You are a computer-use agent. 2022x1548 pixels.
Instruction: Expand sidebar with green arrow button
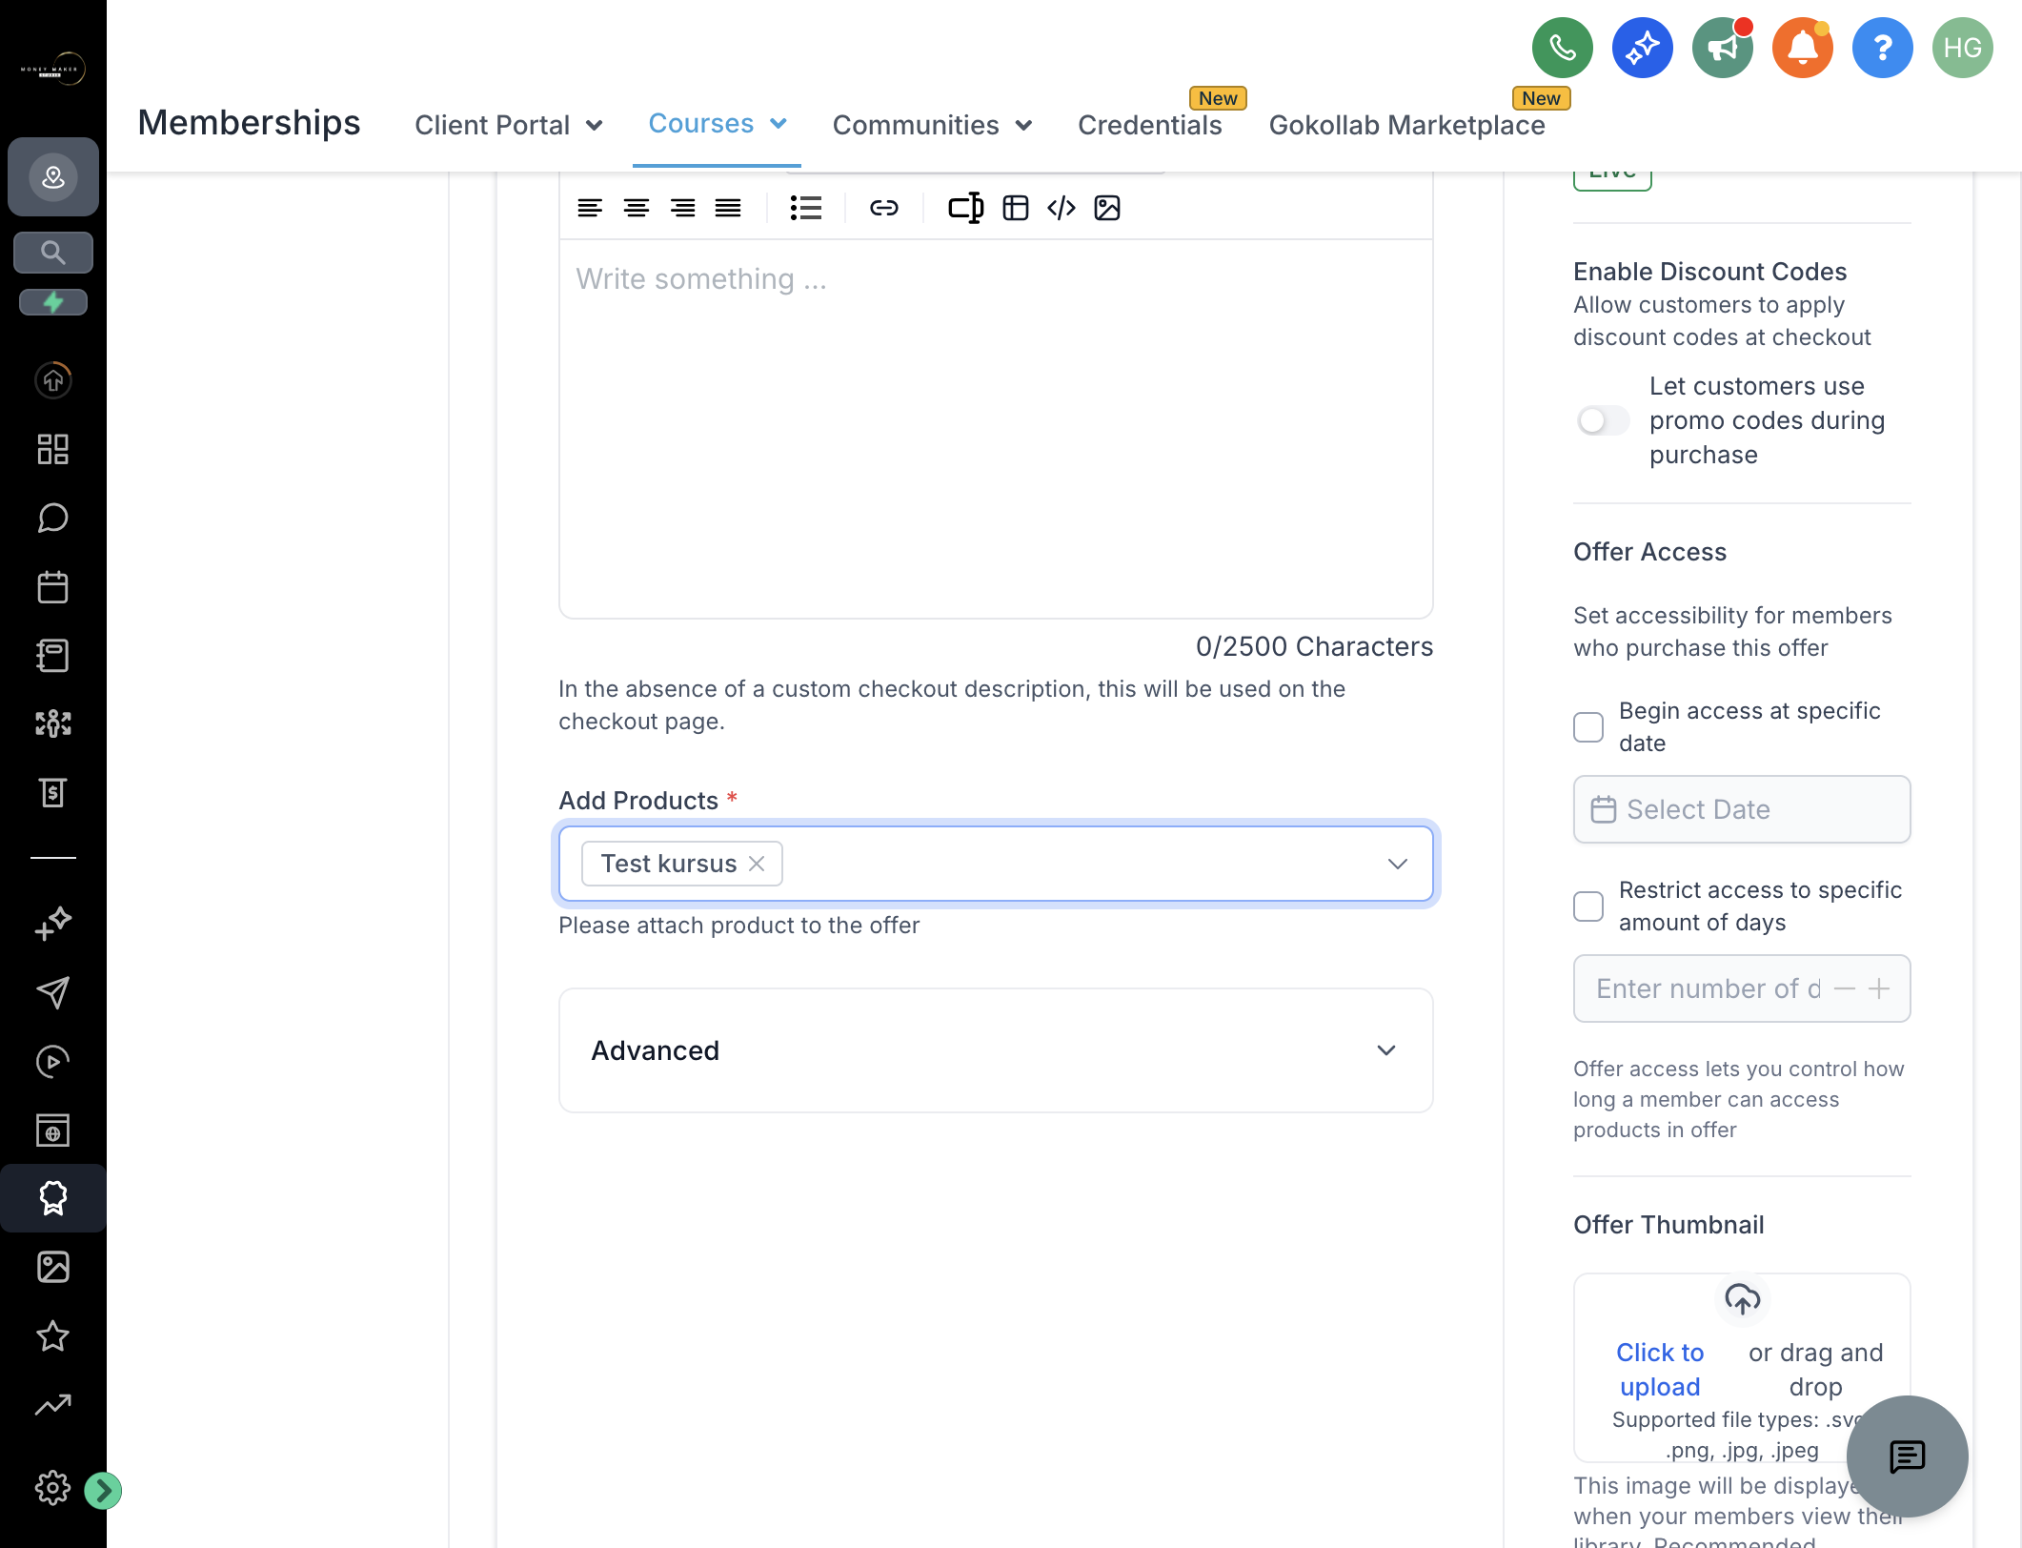point(103,1490)
